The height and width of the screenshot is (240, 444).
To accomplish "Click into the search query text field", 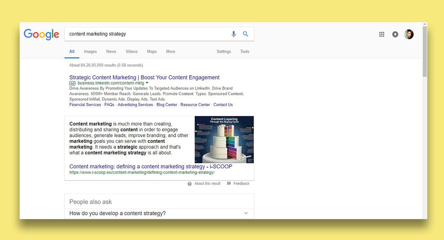I will click(x=145, y=34).
